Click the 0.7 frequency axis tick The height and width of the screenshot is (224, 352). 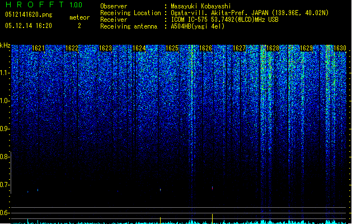(5, 185)
